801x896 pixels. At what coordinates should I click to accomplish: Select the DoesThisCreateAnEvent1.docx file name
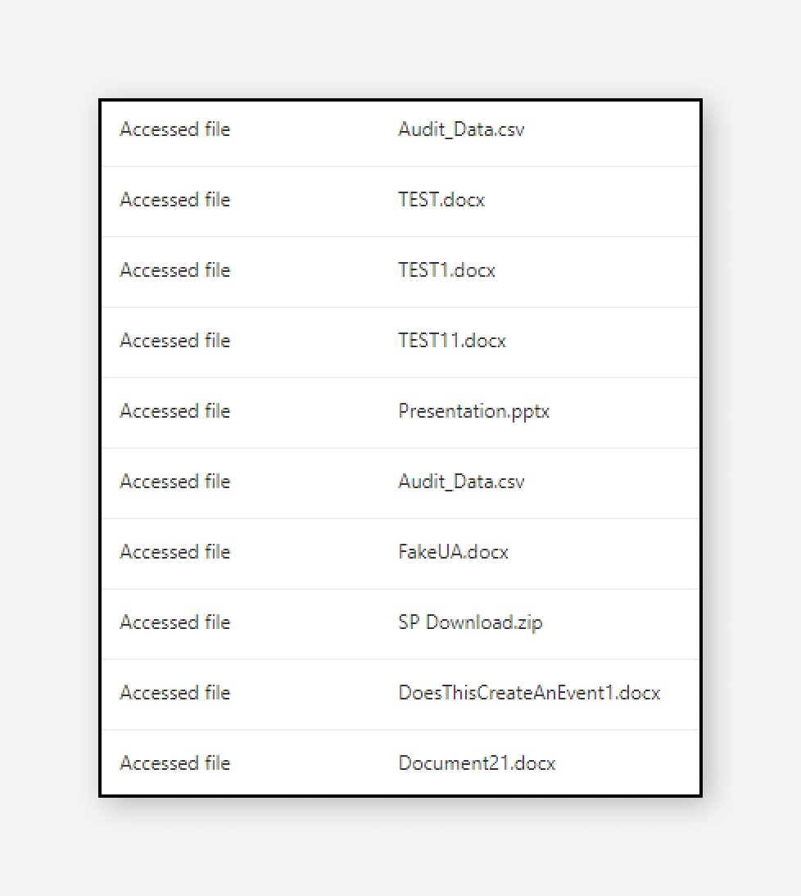(529, 693)
